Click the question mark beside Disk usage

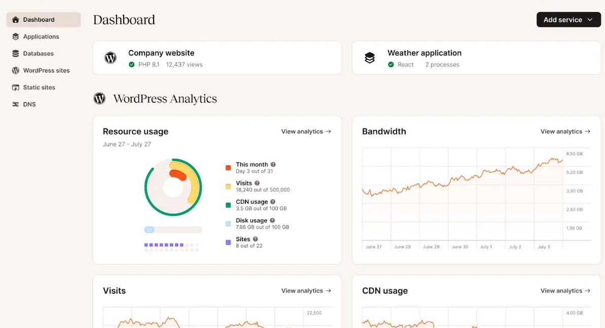[x=272, y=221]
